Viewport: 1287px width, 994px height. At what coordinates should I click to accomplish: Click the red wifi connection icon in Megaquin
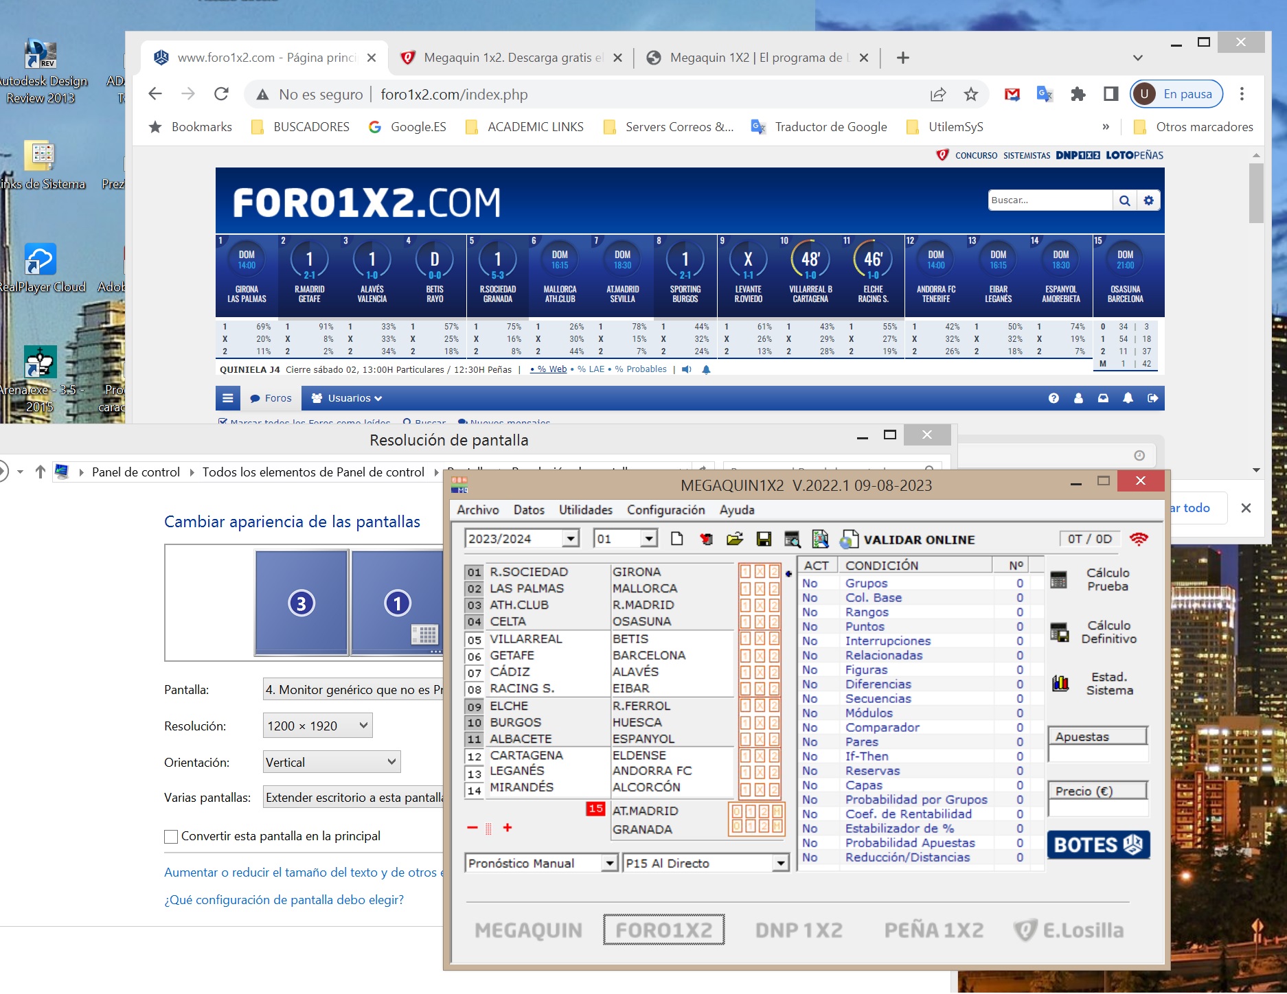pos(1139,539)
